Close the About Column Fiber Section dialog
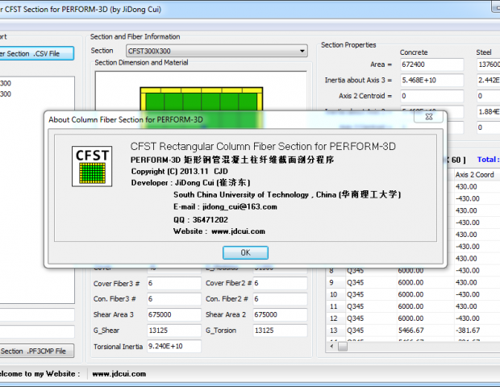 coord(427,118)
